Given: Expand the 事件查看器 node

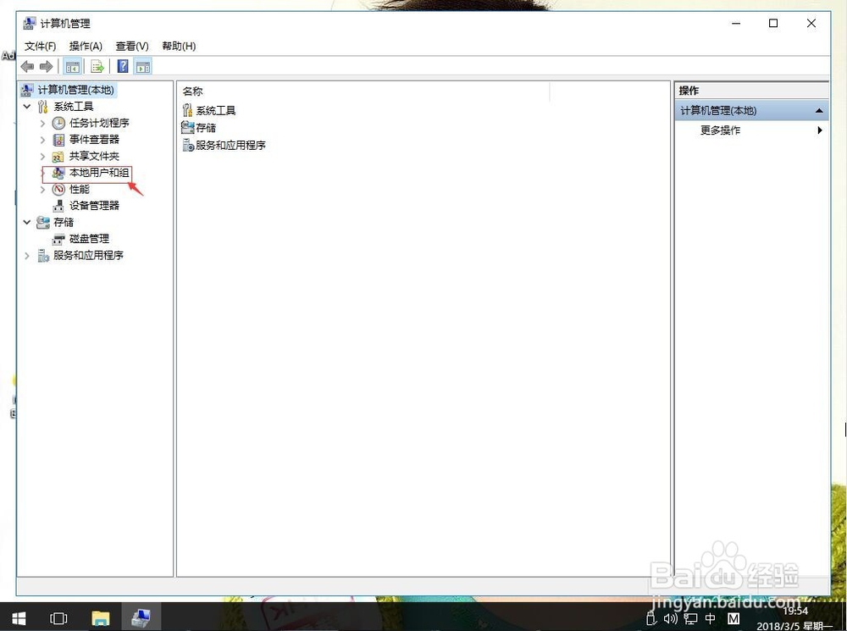Looking at the screenshot, I should pos(42,140).
